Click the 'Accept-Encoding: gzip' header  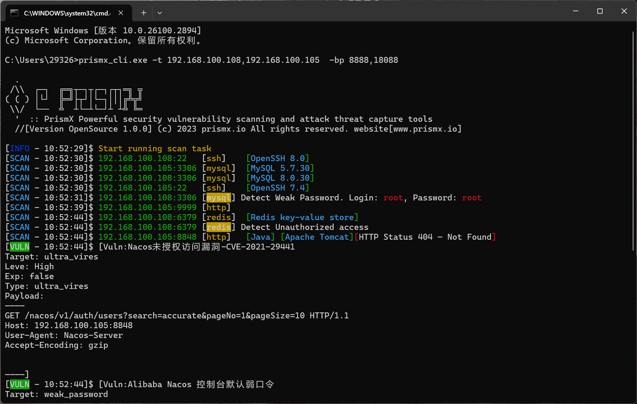57,345
